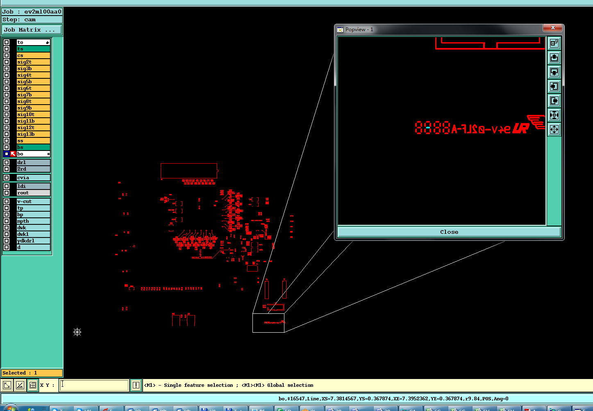The height and width of the screenshot is (411, 593).
Task: Toggle display checkbox for layer ts
Action: [7, 49]
